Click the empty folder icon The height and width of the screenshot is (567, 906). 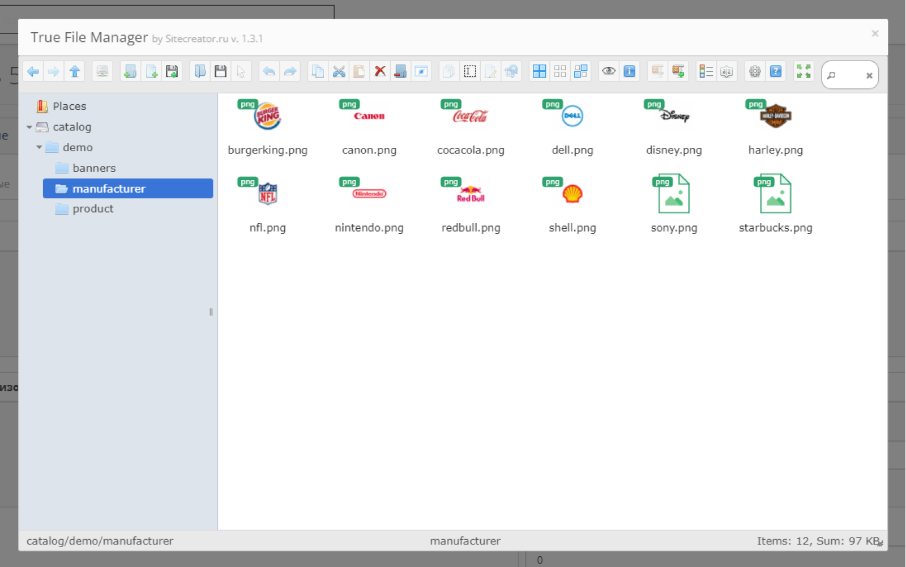400,71
